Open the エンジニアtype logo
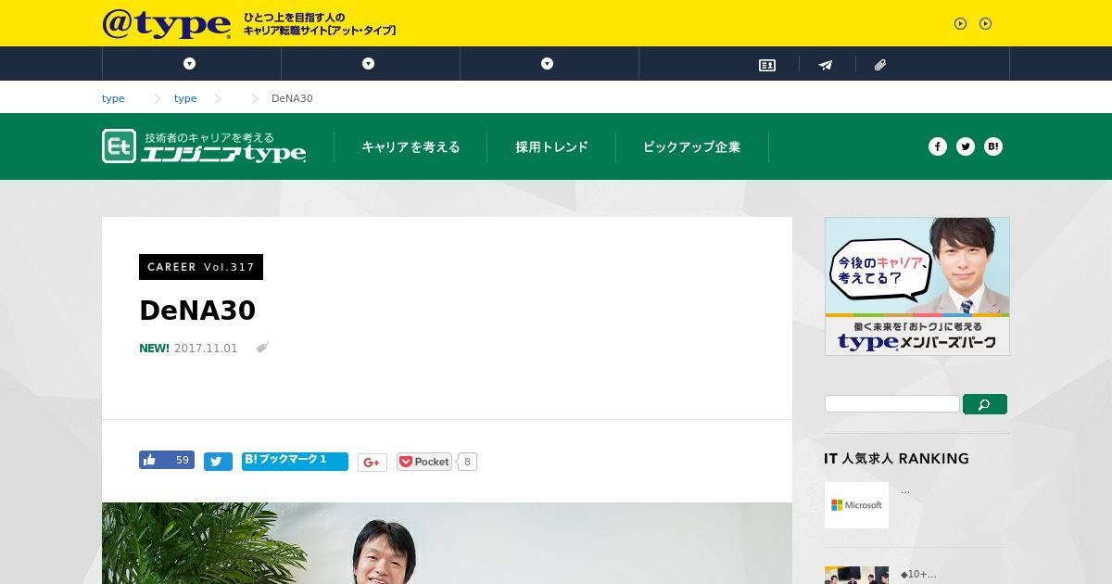The height and width of the screenshot is (584, 1112). tap(204, 146)
